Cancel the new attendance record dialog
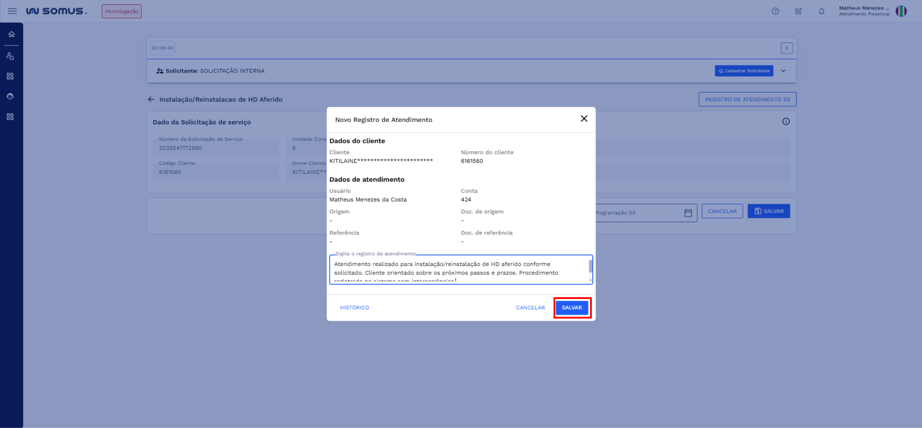The image size is (922, 428). (x=530, y=307)
